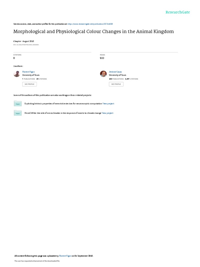200x267 pixels.
Task: Click See Profile button under Florent Figon
Action: pyautogui.click(x=29, y=84)
